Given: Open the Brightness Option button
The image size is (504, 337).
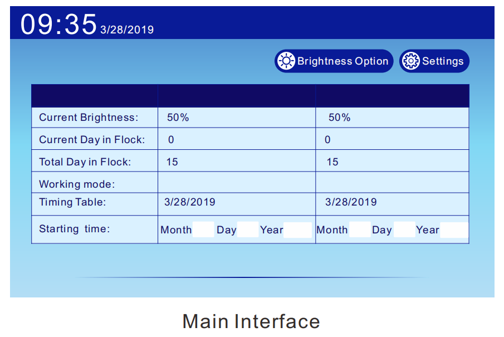Looking at the screenshot, I should tap(334, 61).
